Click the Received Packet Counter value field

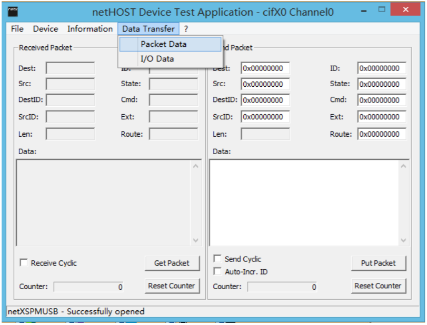coord(88,287)
